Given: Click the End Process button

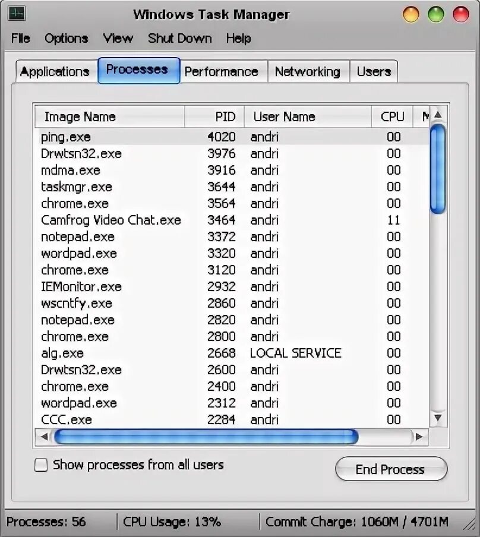Looking at the screenshot, I should pyautogui.click(x=391, y=469).
